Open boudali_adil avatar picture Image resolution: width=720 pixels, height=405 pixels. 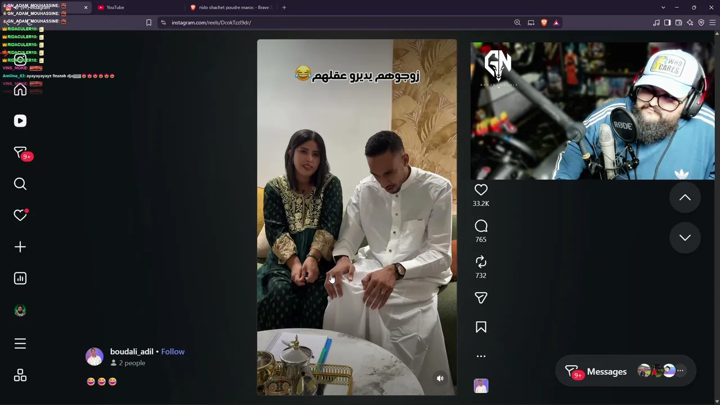pos(94,357)
